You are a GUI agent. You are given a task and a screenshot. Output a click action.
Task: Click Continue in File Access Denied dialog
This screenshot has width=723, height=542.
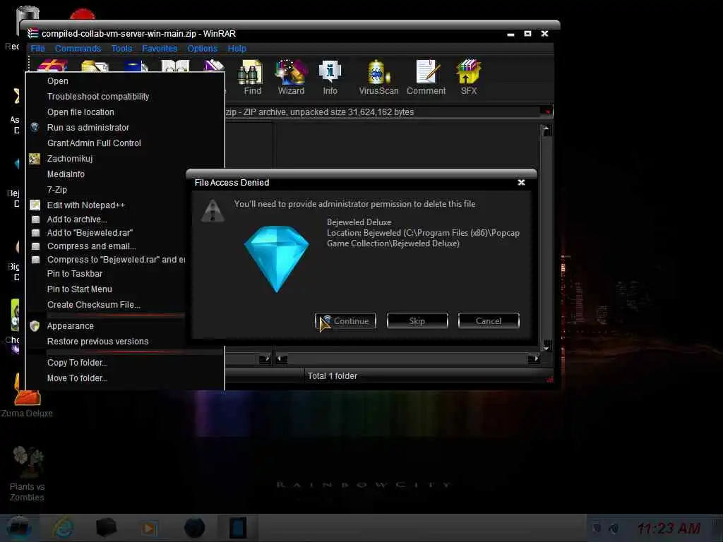pyautogui.click(x=345, y=321)
